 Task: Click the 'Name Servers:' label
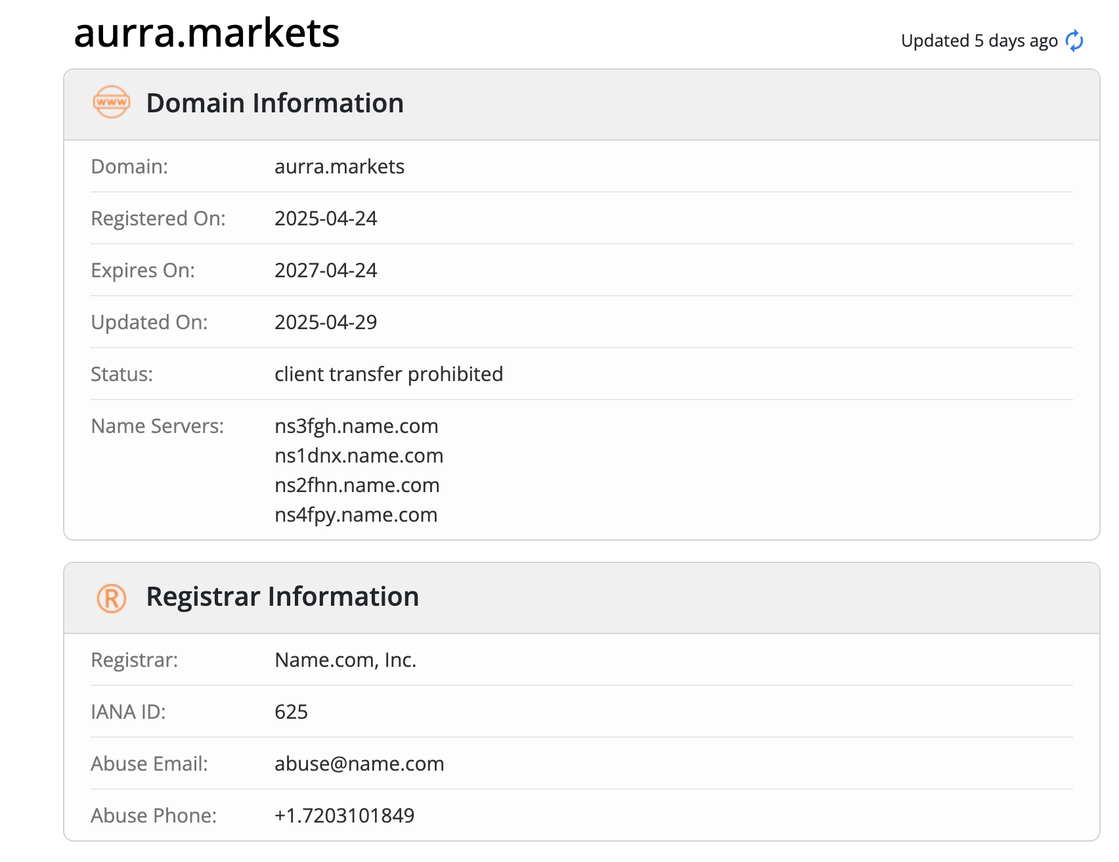click(x=158, y=426)
